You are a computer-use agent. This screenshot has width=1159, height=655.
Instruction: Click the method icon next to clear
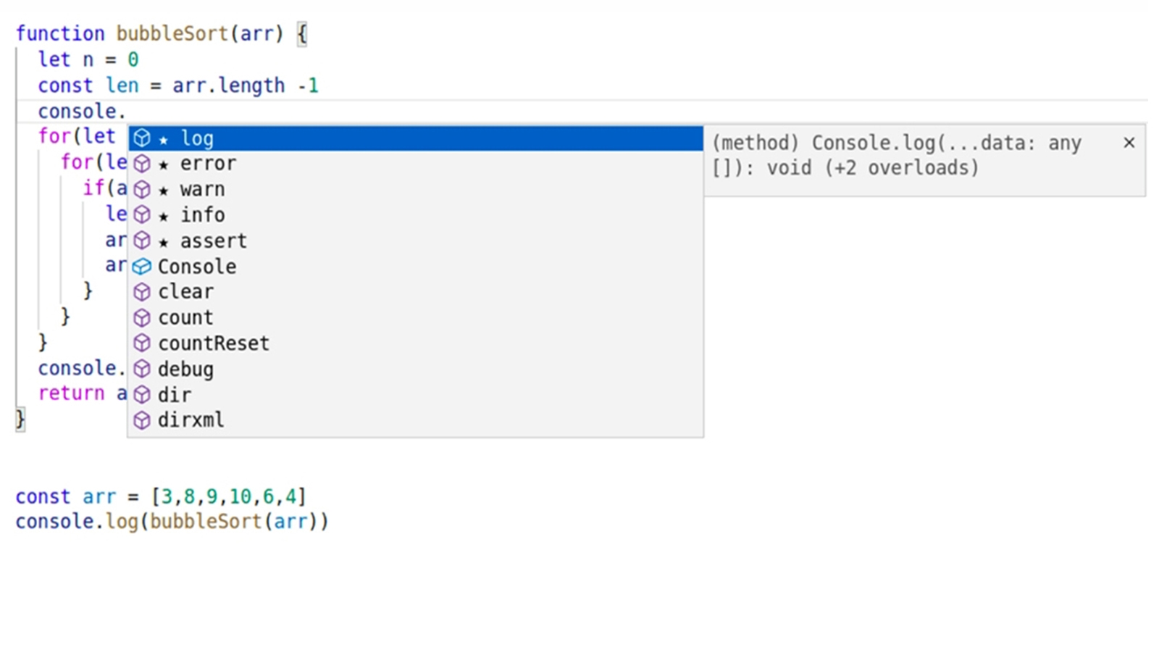[x=142, y=292]
